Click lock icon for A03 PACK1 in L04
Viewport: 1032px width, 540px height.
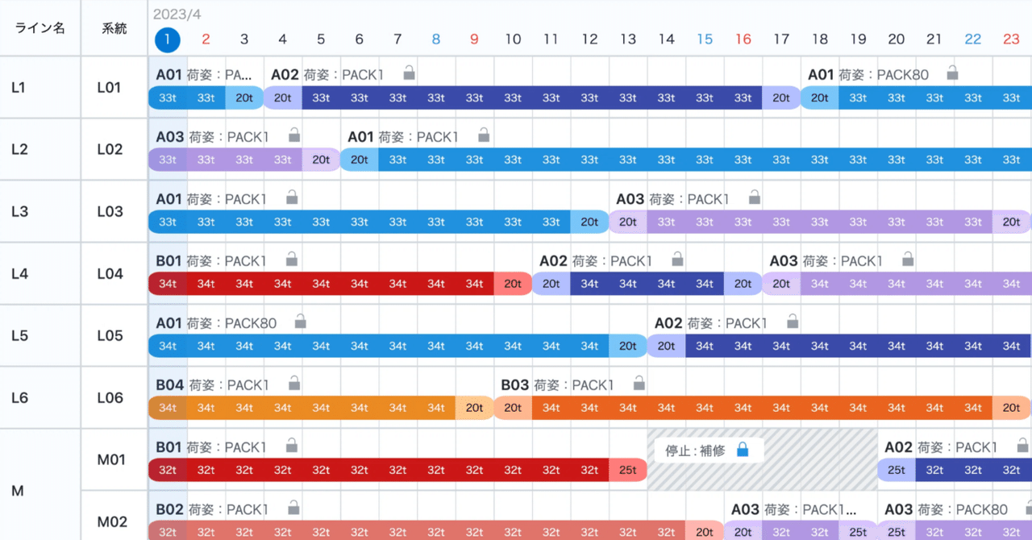[x=908, y=260]
